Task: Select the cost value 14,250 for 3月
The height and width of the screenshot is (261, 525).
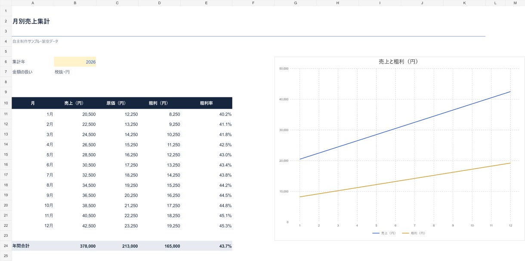Action: [x=117, y=134]
